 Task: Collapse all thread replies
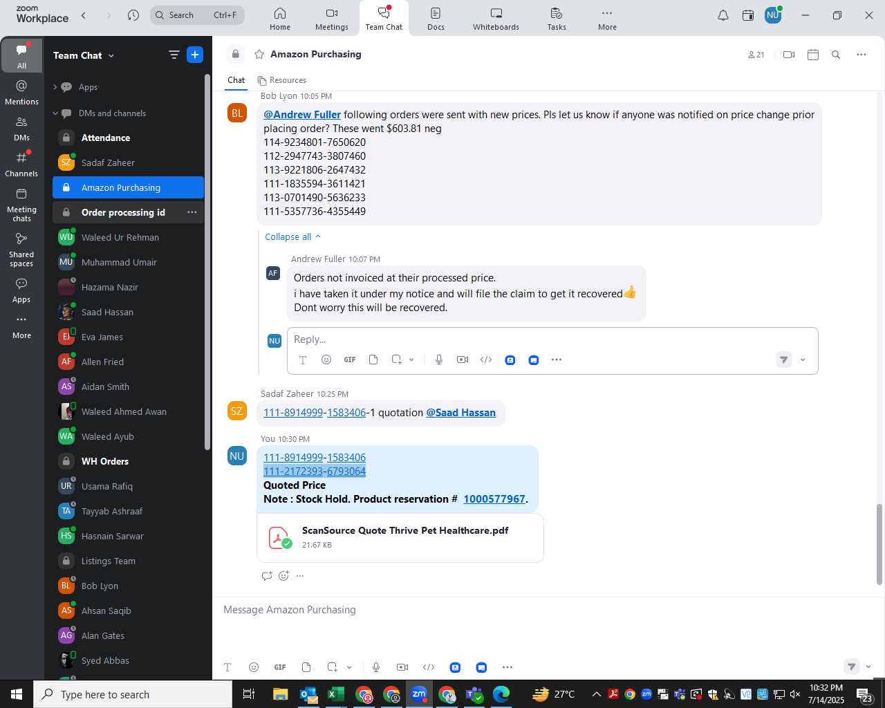[293, 236]
